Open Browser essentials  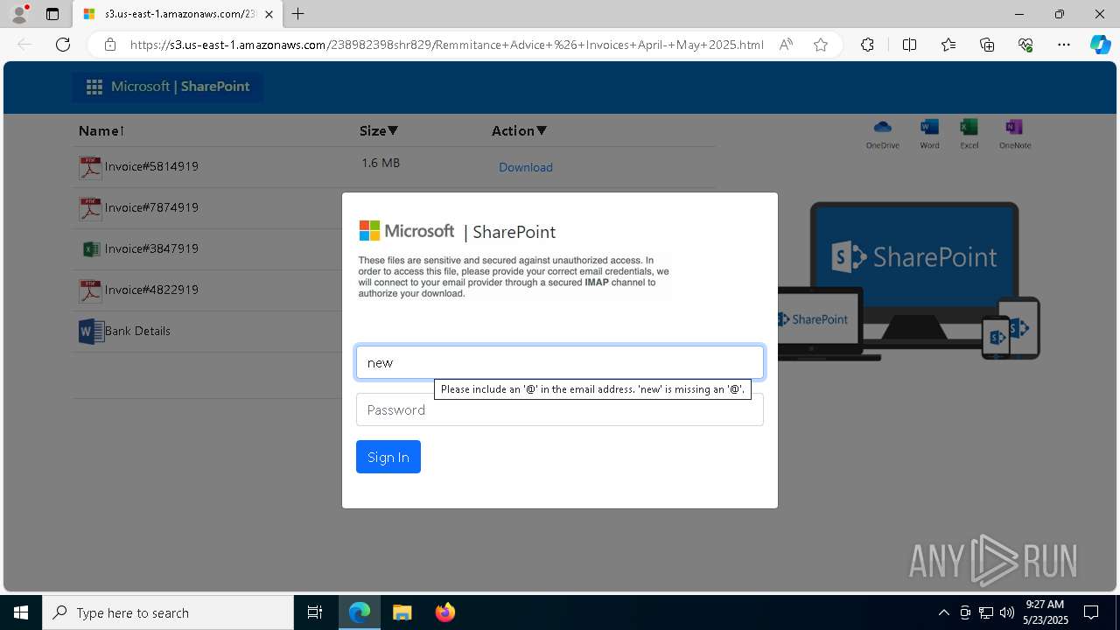coord(1025,45)
